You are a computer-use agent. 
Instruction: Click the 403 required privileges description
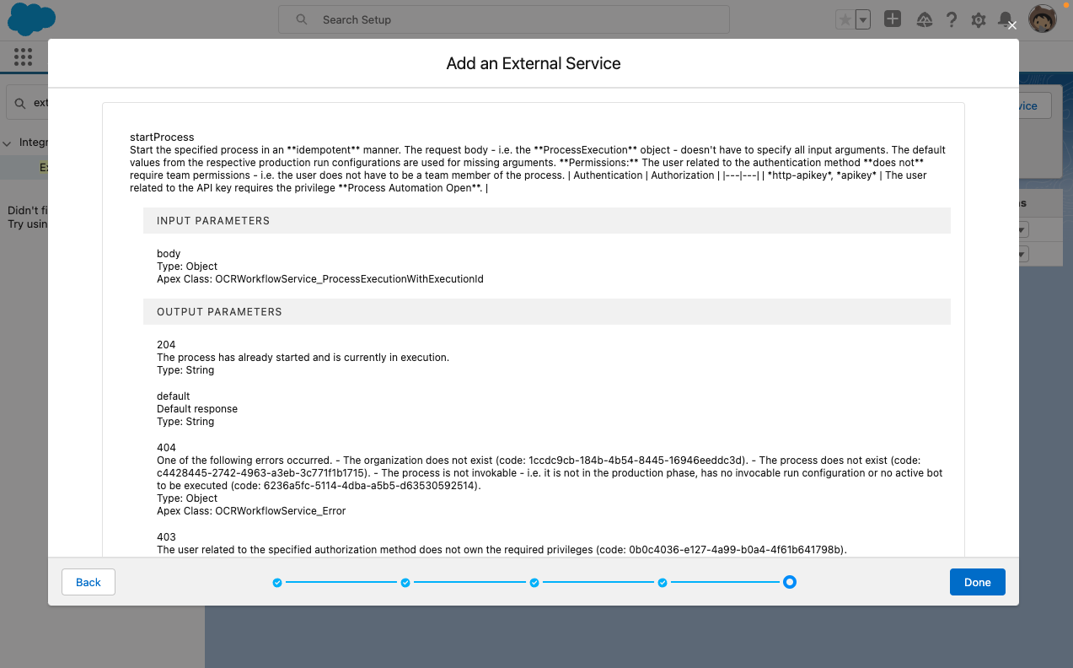(x=502, y=550)
